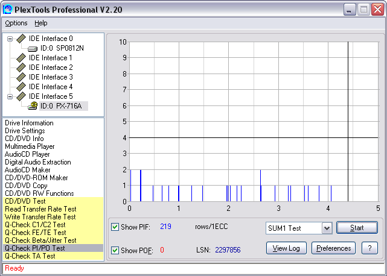
Task: Open the Help menu
Action: 40,23
